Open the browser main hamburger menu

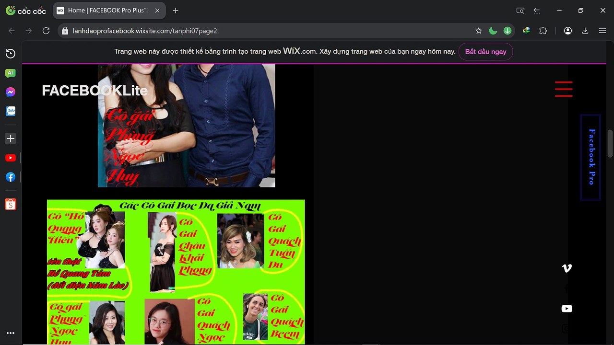click(602, 31)
